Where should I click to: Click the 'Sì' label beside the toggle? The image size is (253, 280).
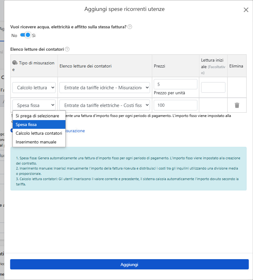pyautogui.click(x=34, y=35)
